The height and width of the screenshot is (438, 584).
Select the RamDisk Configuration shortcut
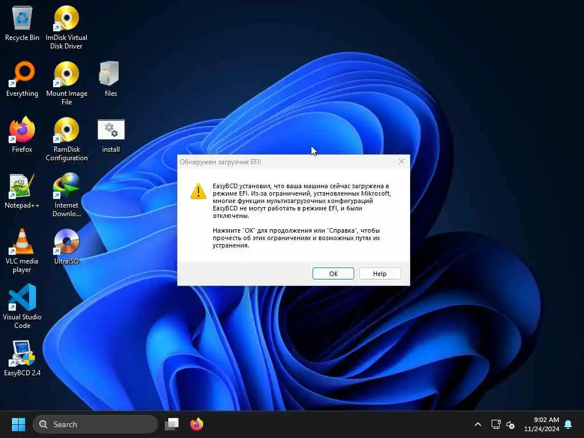coord(66,139)
